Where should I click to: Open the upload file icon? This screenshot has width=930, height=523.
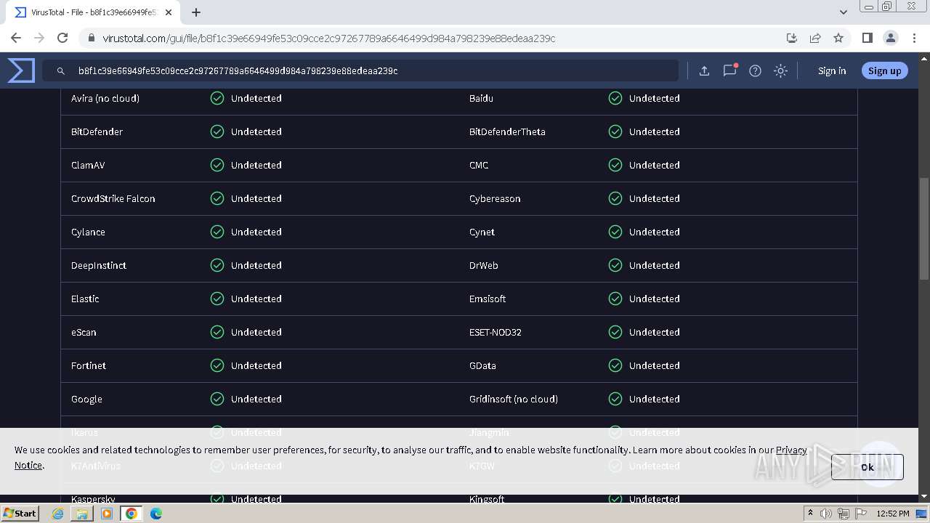pyautogui.click(x=704, y=70)
